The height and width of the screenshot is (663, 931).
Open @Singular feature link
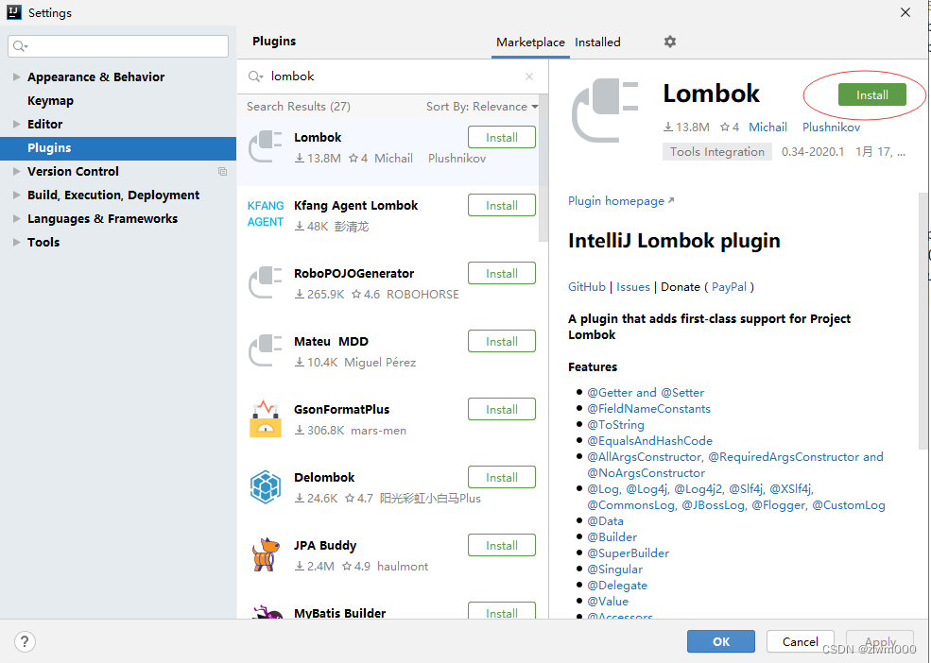pos(614,569)
